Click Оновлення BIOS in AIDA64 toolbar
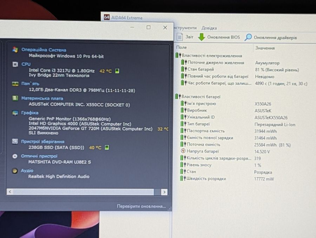 224,37
